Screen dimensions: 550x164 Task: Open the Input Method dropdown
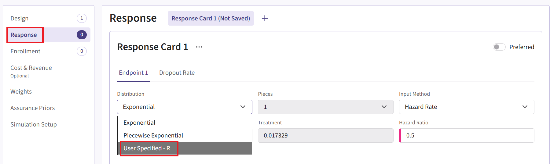(x=466, y=107)
